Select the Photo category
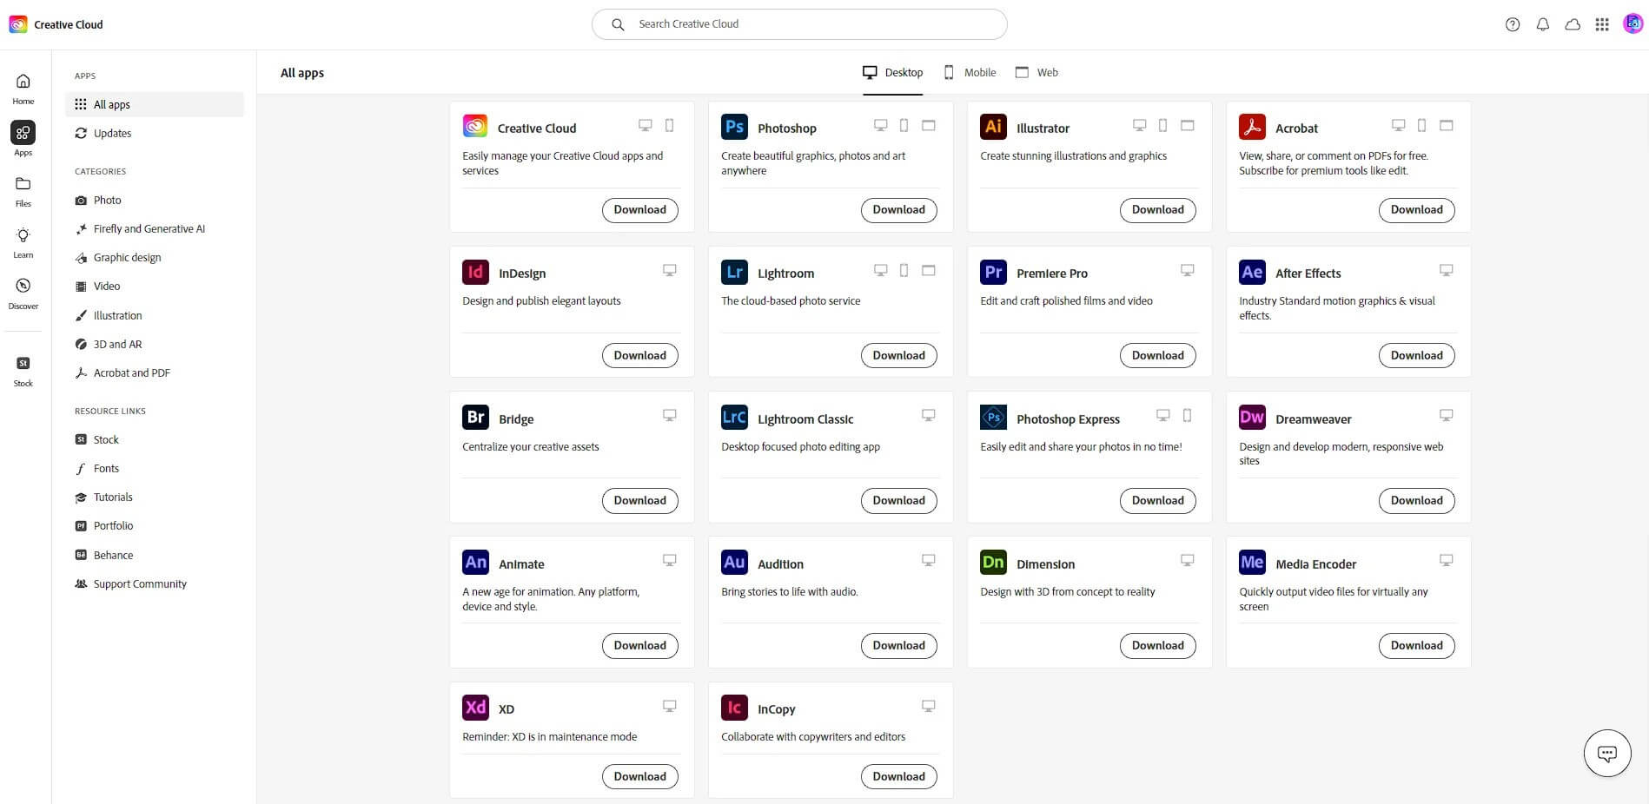The image size is (1649, 804). pos(155,200)
